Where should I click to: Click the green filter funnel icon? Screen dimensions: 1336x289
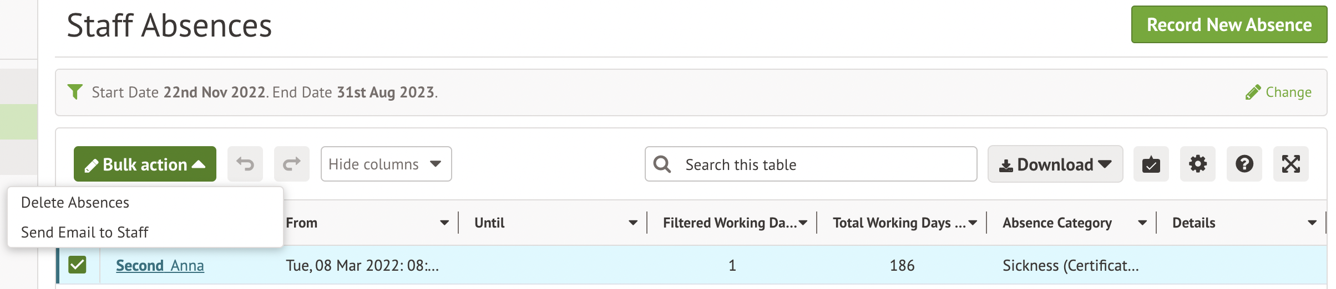(75, 91)
